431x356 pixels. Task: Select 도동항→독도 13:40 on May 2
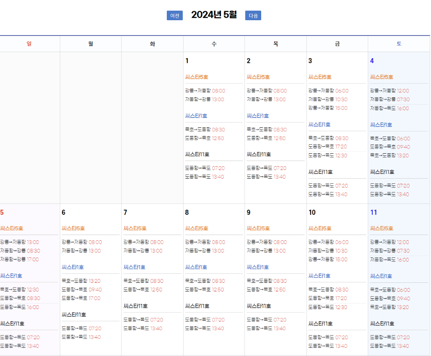[266, 176]
